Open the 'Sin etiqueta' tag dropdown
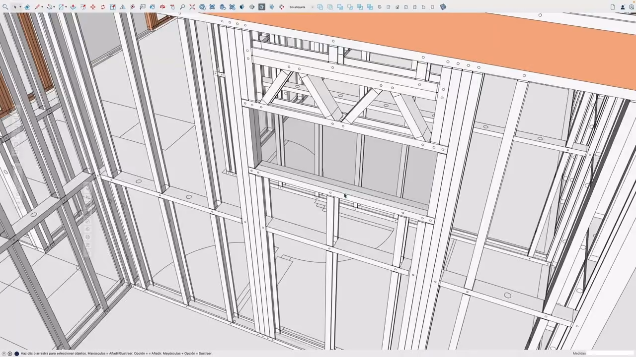The width and height of the screenshot is (636, 357). tap(301, 7)
